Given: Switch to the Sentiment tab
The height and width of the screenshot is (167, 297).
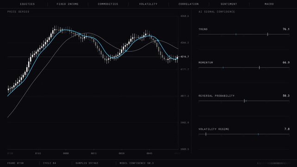Looking at the screenshot, I should (229, 4).
